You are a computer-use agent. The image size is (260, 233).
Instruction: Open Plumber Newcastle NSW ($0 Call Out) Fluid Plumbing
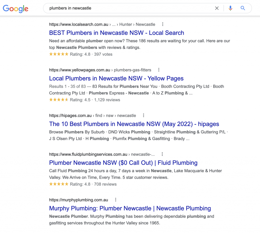tap(123, 163)
